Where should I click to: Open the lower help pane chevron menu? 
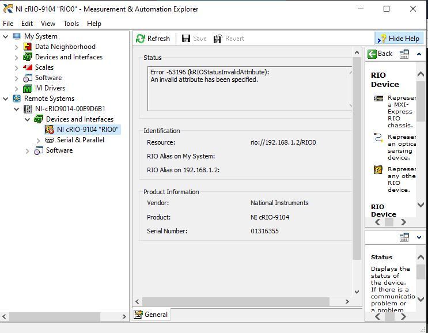pos(419,237)
